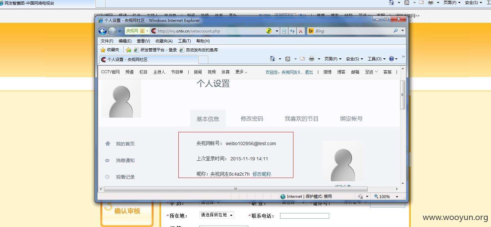Open the recent pages dropdown beside Forward
491x227 pixels.
120,31
